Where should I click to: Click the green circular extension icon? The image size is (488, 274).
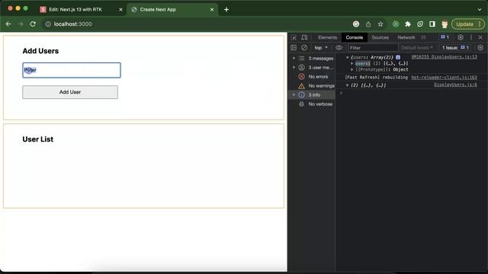tap(396, 24)
